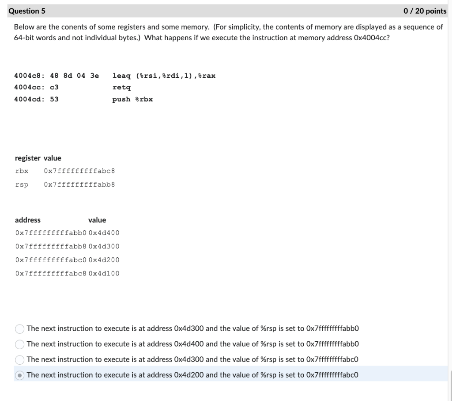452x401 pixels.
Task: Click the rbx register name
Action: click(22, 171)
